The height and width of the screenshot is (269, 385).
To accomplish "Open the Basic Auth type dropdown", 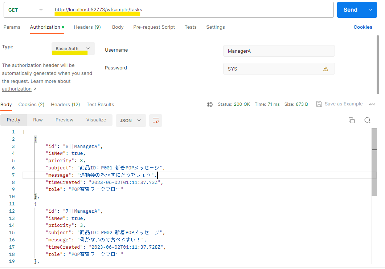I will pos(73,48).
